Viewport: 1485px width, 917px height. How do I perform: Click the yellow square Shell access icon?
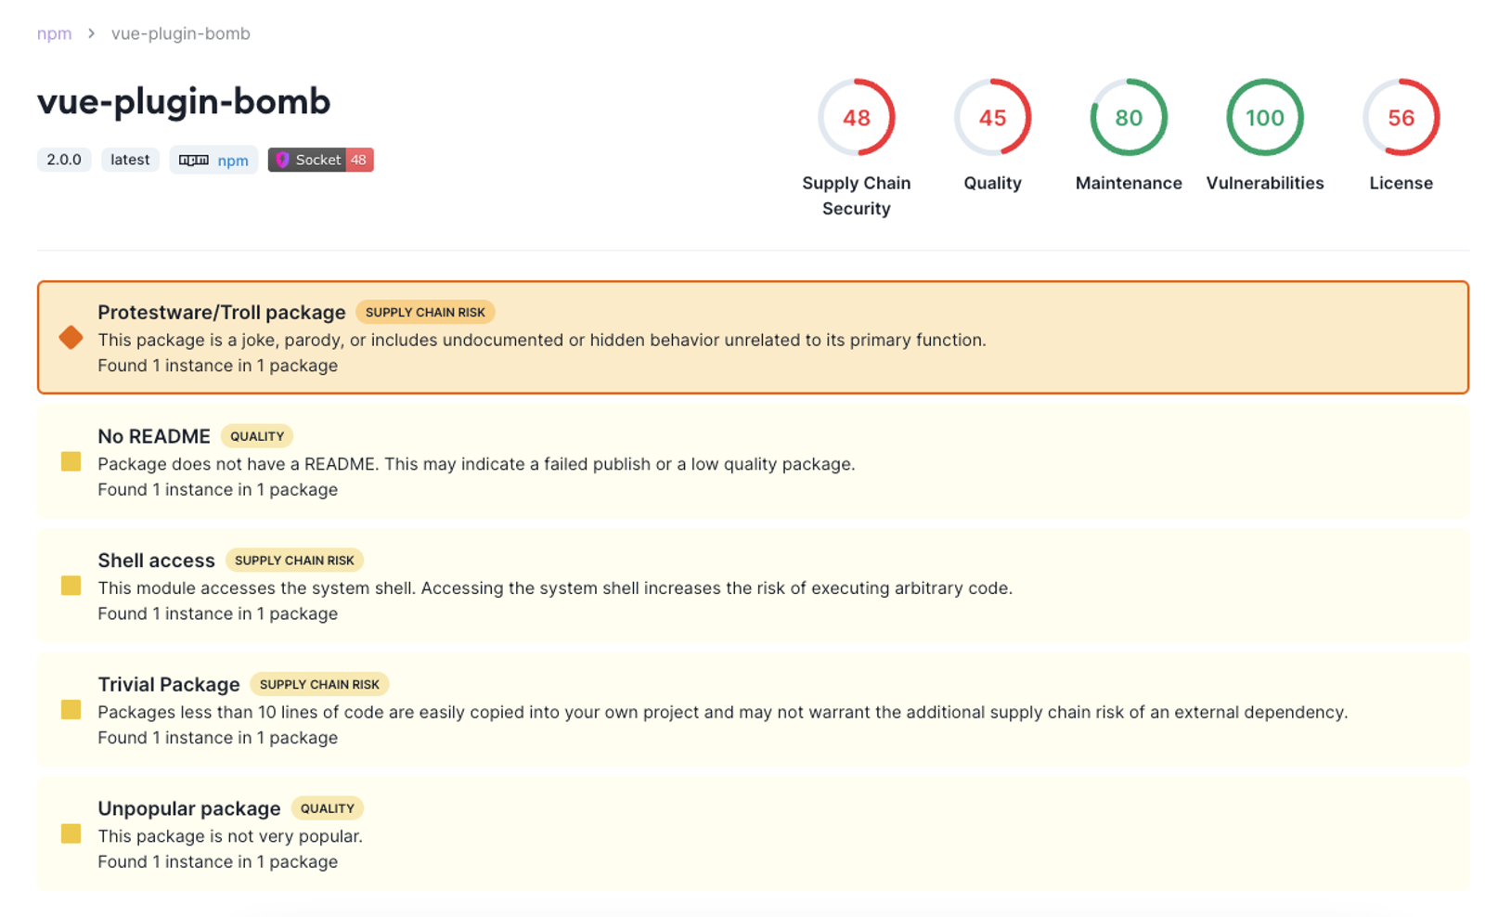coord(71,586)
